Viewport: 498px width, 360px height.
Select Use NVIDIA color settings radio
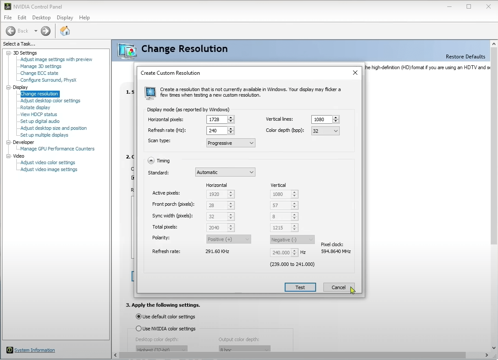tap(138, 329)
